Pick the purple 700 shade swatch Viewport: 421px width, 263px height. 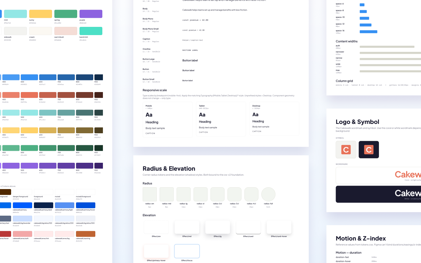(66, 166)
